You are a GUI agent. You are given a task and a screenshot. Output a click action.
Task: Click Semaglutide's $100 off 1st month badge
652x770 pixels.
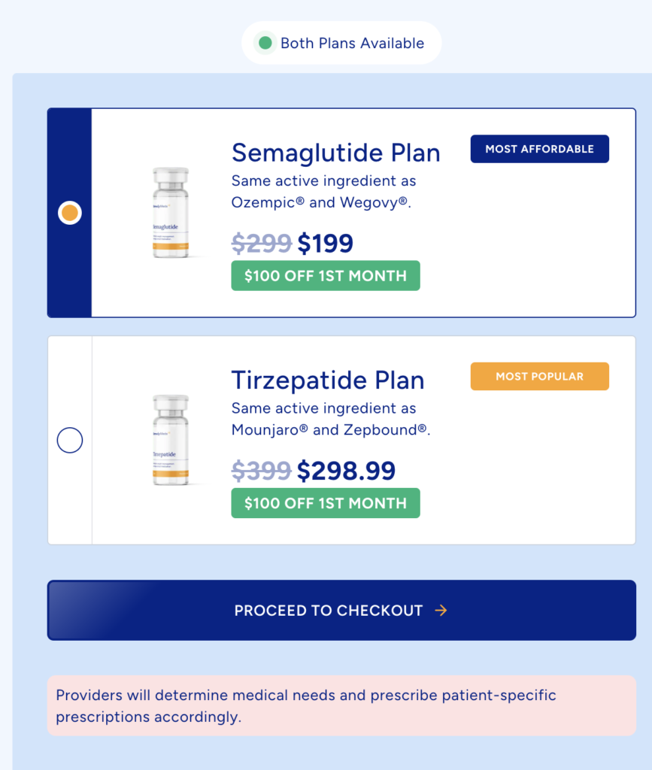[325, 275]
